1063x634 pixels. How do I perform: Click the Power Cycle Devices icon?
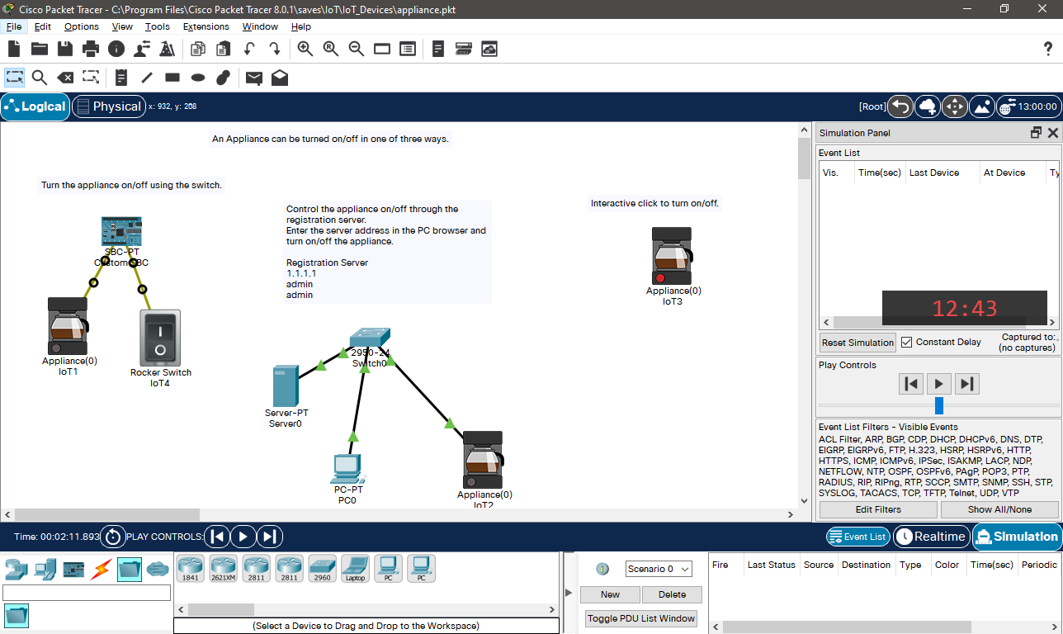pos(113,537)
